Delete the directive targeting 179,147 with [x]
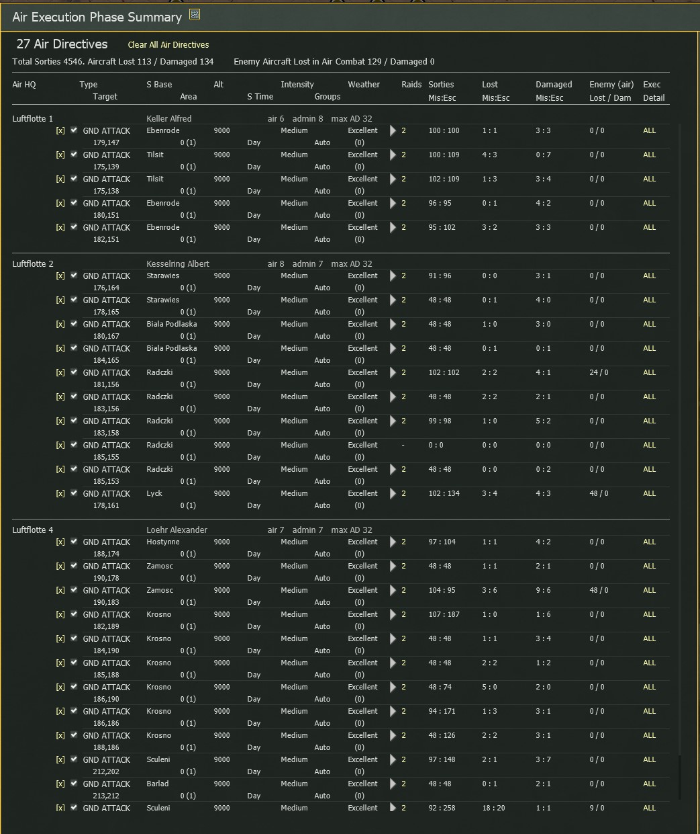This screenshot has width=700, height=834. (60, 130)
